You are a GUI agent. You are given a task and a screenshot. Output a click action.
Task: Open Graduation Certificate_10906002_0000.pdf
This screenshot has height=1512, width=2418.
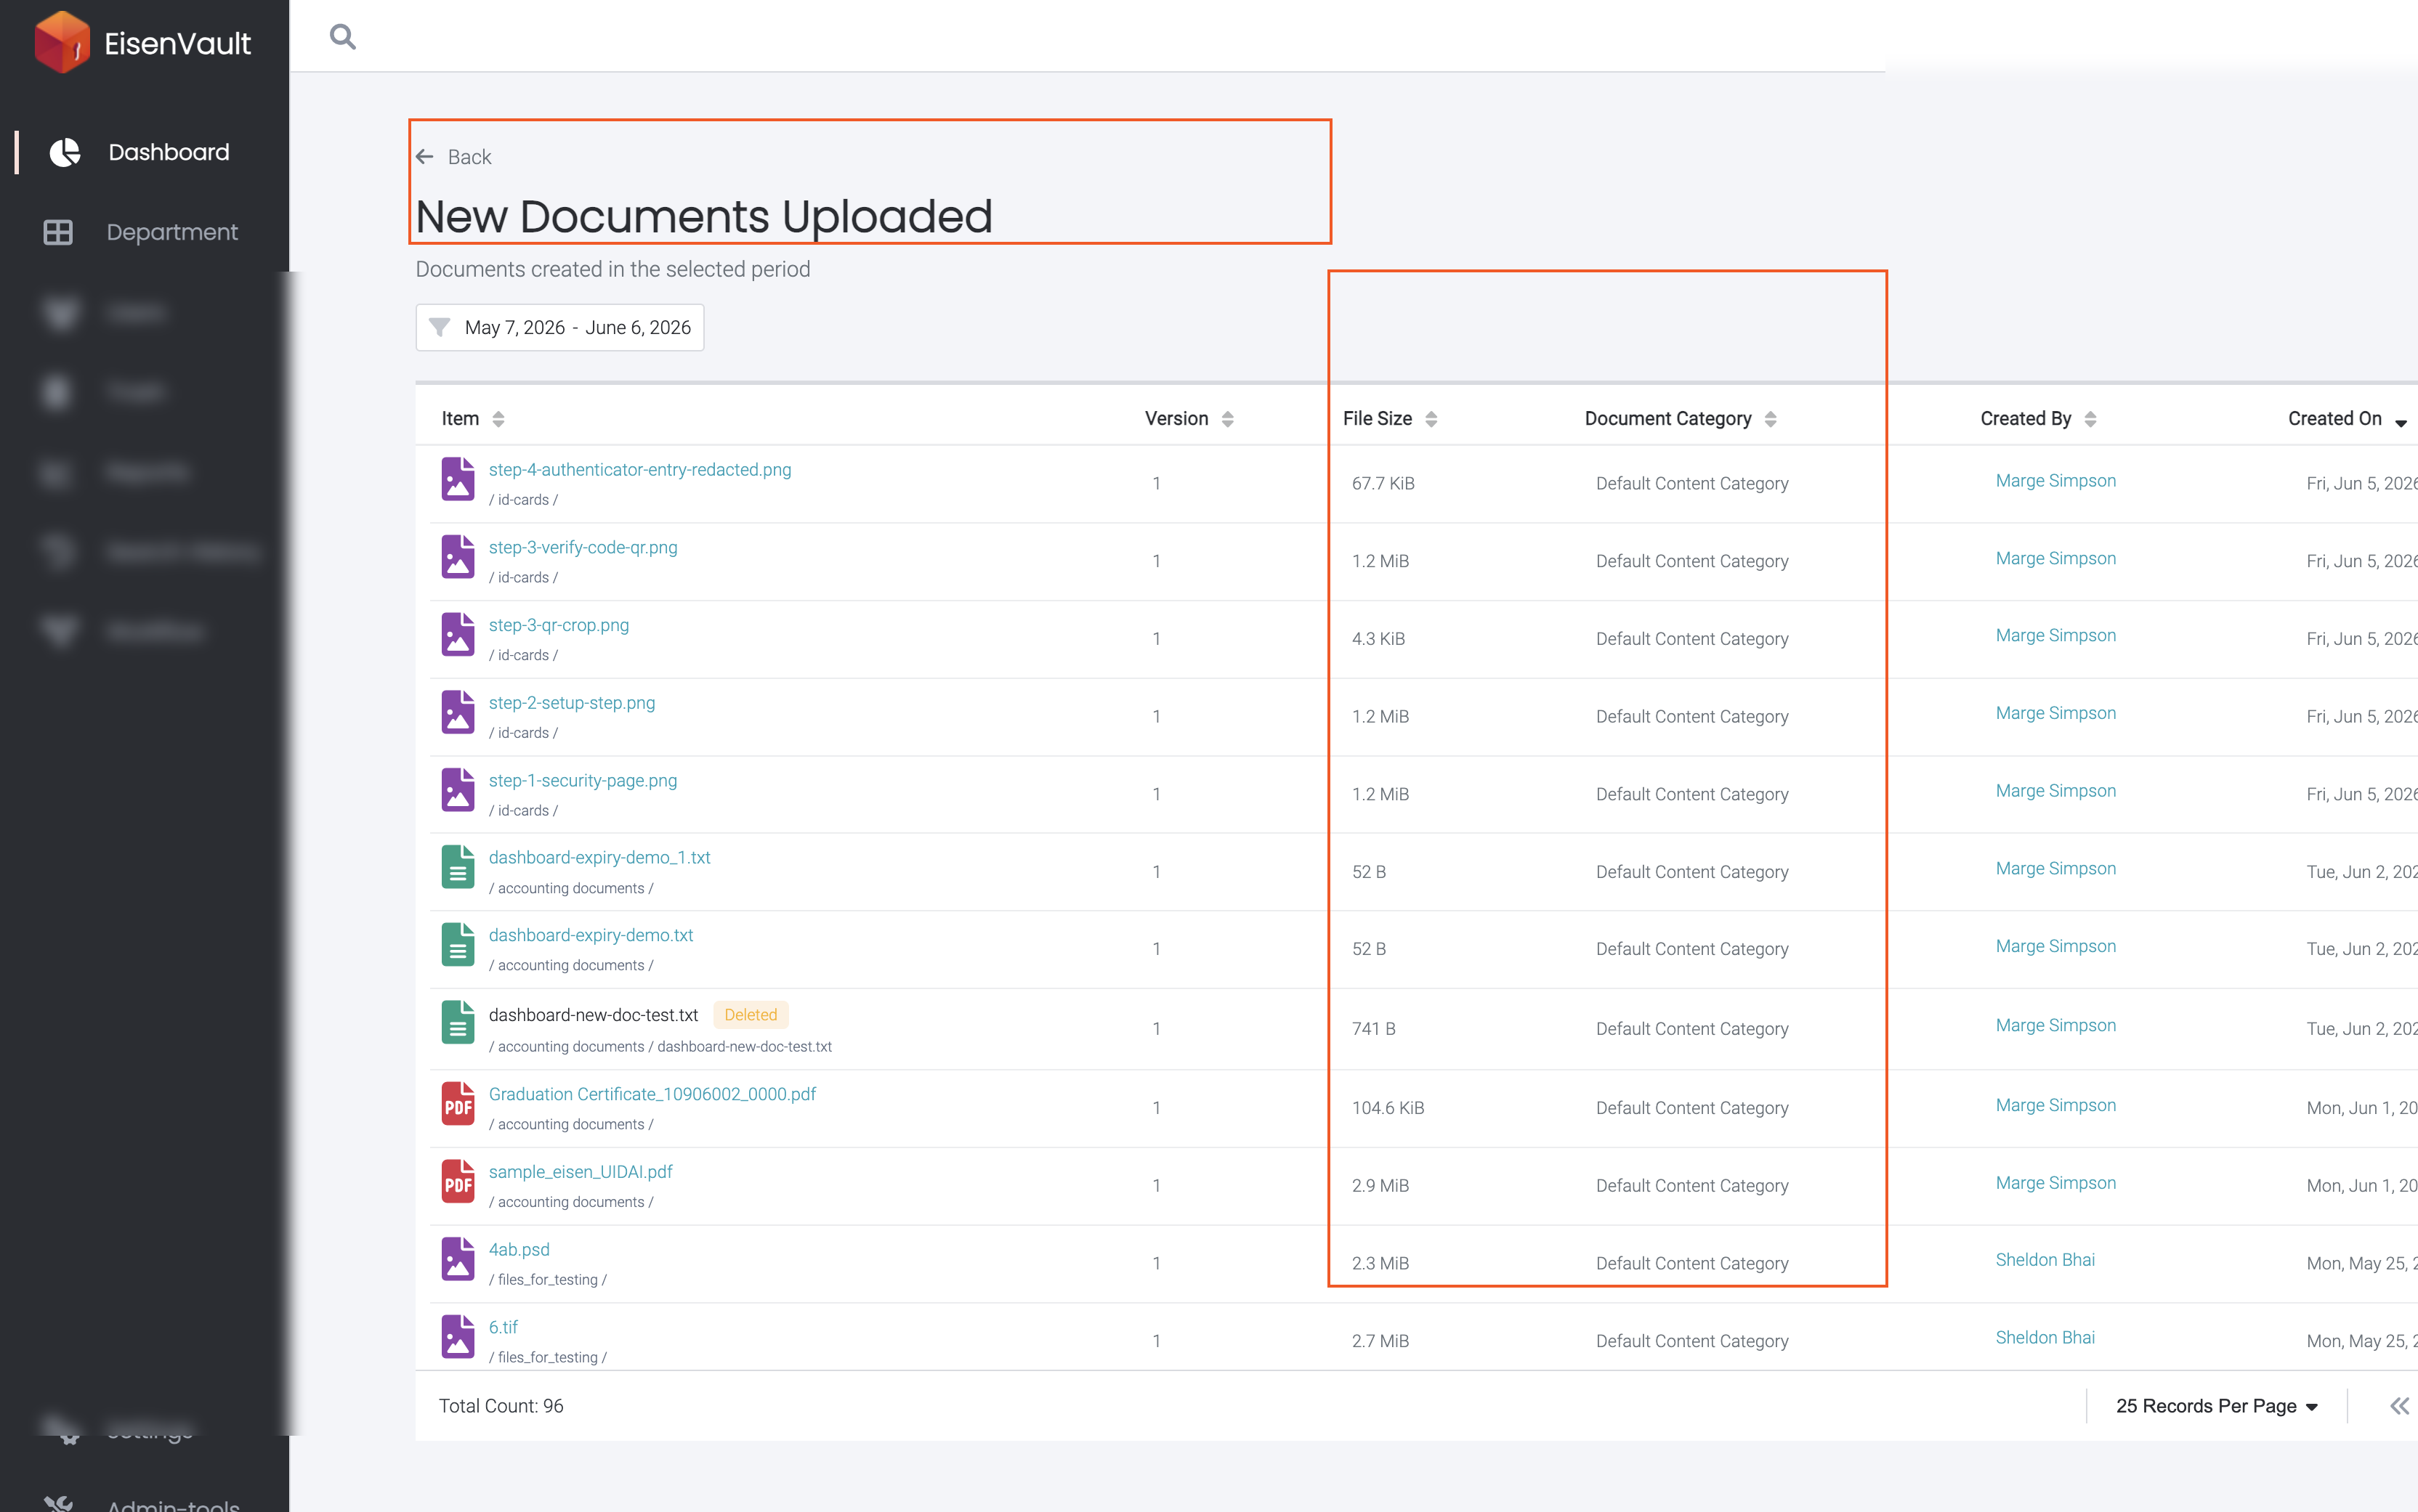click(651, 1094)
